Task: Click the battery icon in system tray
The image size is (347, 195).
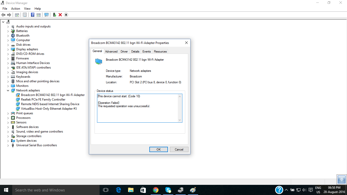Action: coord(292,190)
